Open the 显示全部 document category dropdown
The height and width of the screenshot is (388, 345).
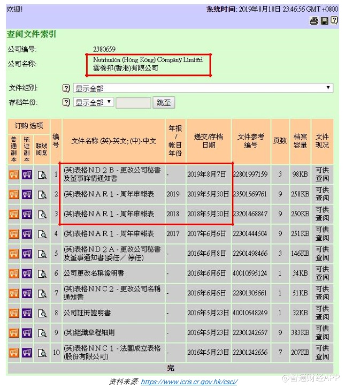[x=203, y=88]
